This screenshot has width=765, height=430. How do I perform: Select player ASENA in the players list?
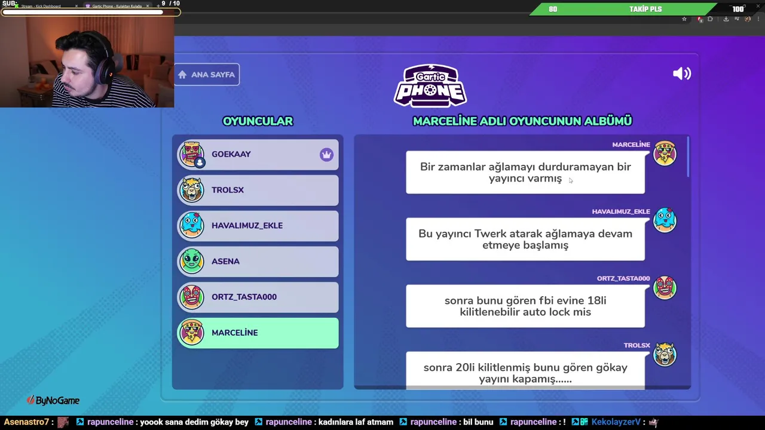pos(258,262)
